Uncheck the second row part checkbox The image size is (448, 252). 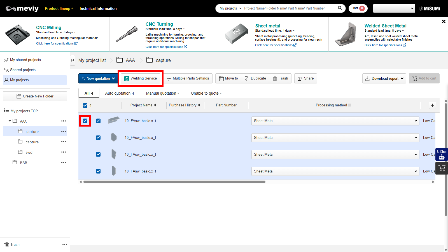pyautogui.click(x=98, y=138)
